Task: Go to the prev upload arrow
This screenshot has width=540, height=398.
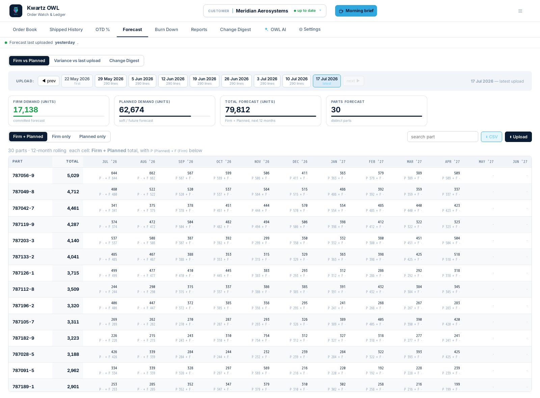Action: [49, 81]
